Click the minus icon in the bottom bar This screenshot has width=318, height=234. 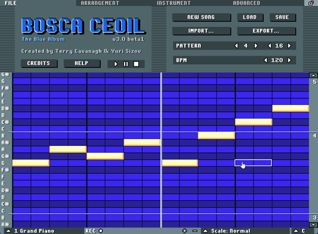click(x=195, y=231)
